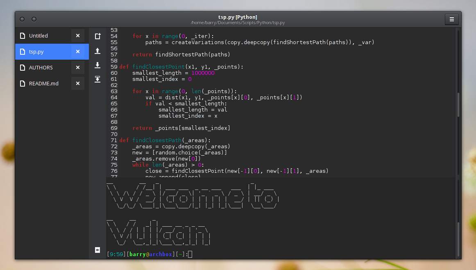
Task: Click line number 64 in gutter
Action: [x=114, y=98]
